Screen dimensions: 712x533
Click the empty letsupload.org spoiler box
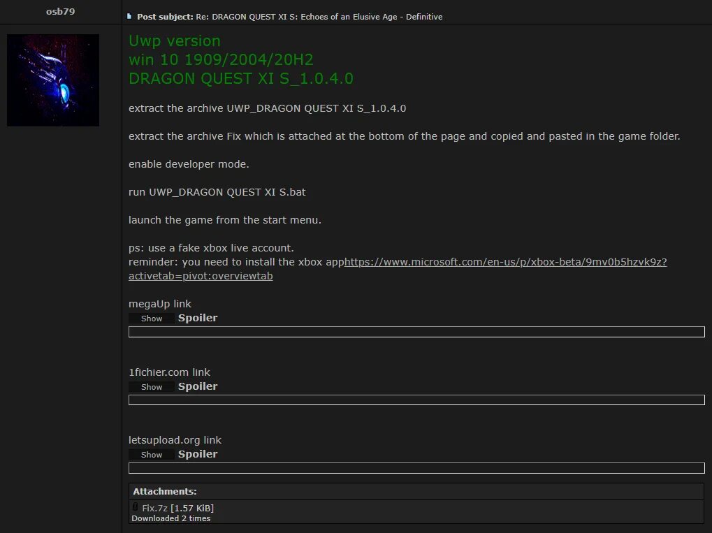point(416,467)
